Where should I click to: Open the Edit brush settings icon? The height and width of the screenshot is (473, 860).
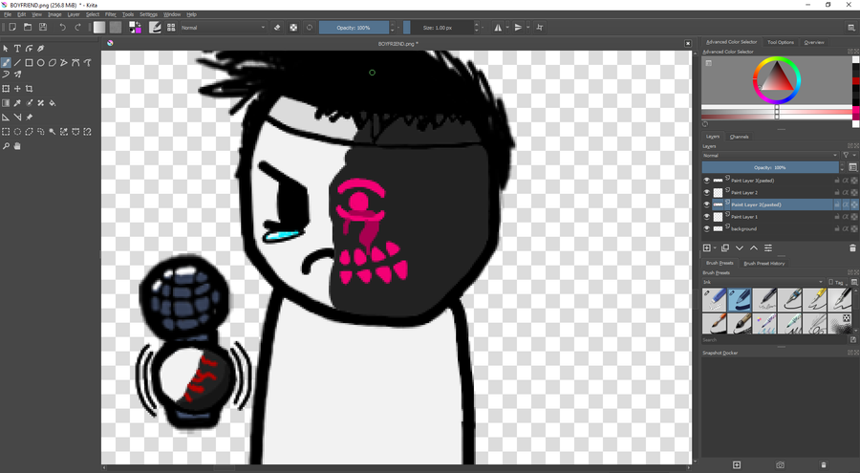pos(155,27)
